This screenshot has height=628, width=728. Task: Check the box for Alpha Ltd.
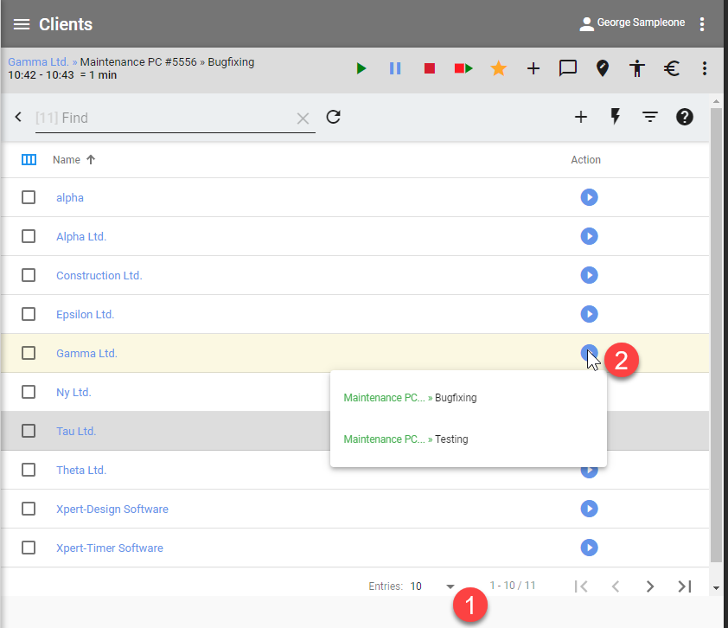coord(29,236)
